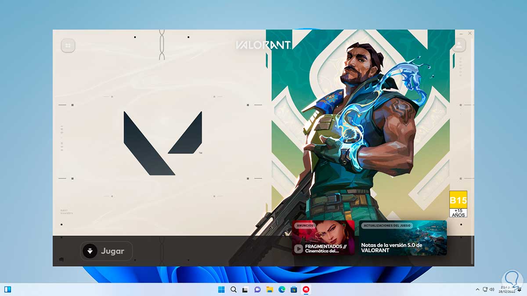527x296 pixels.
Task: Play the FRAGMENTADOS video icon
Action: tap(299, 249)
